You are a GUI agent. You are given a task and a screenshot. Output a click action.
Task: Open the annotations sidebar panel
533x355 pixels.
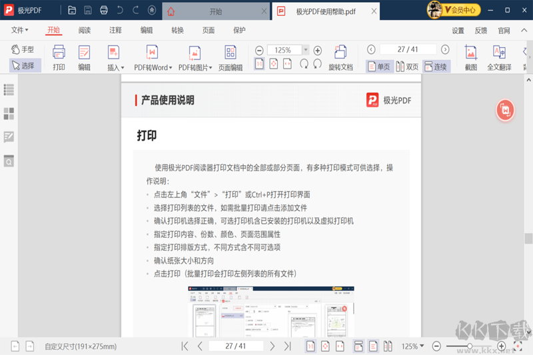(x=9, y=137)
